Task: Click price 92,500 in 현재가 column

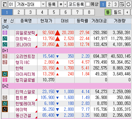Action: pyautogui.click(x=48, y=33)
